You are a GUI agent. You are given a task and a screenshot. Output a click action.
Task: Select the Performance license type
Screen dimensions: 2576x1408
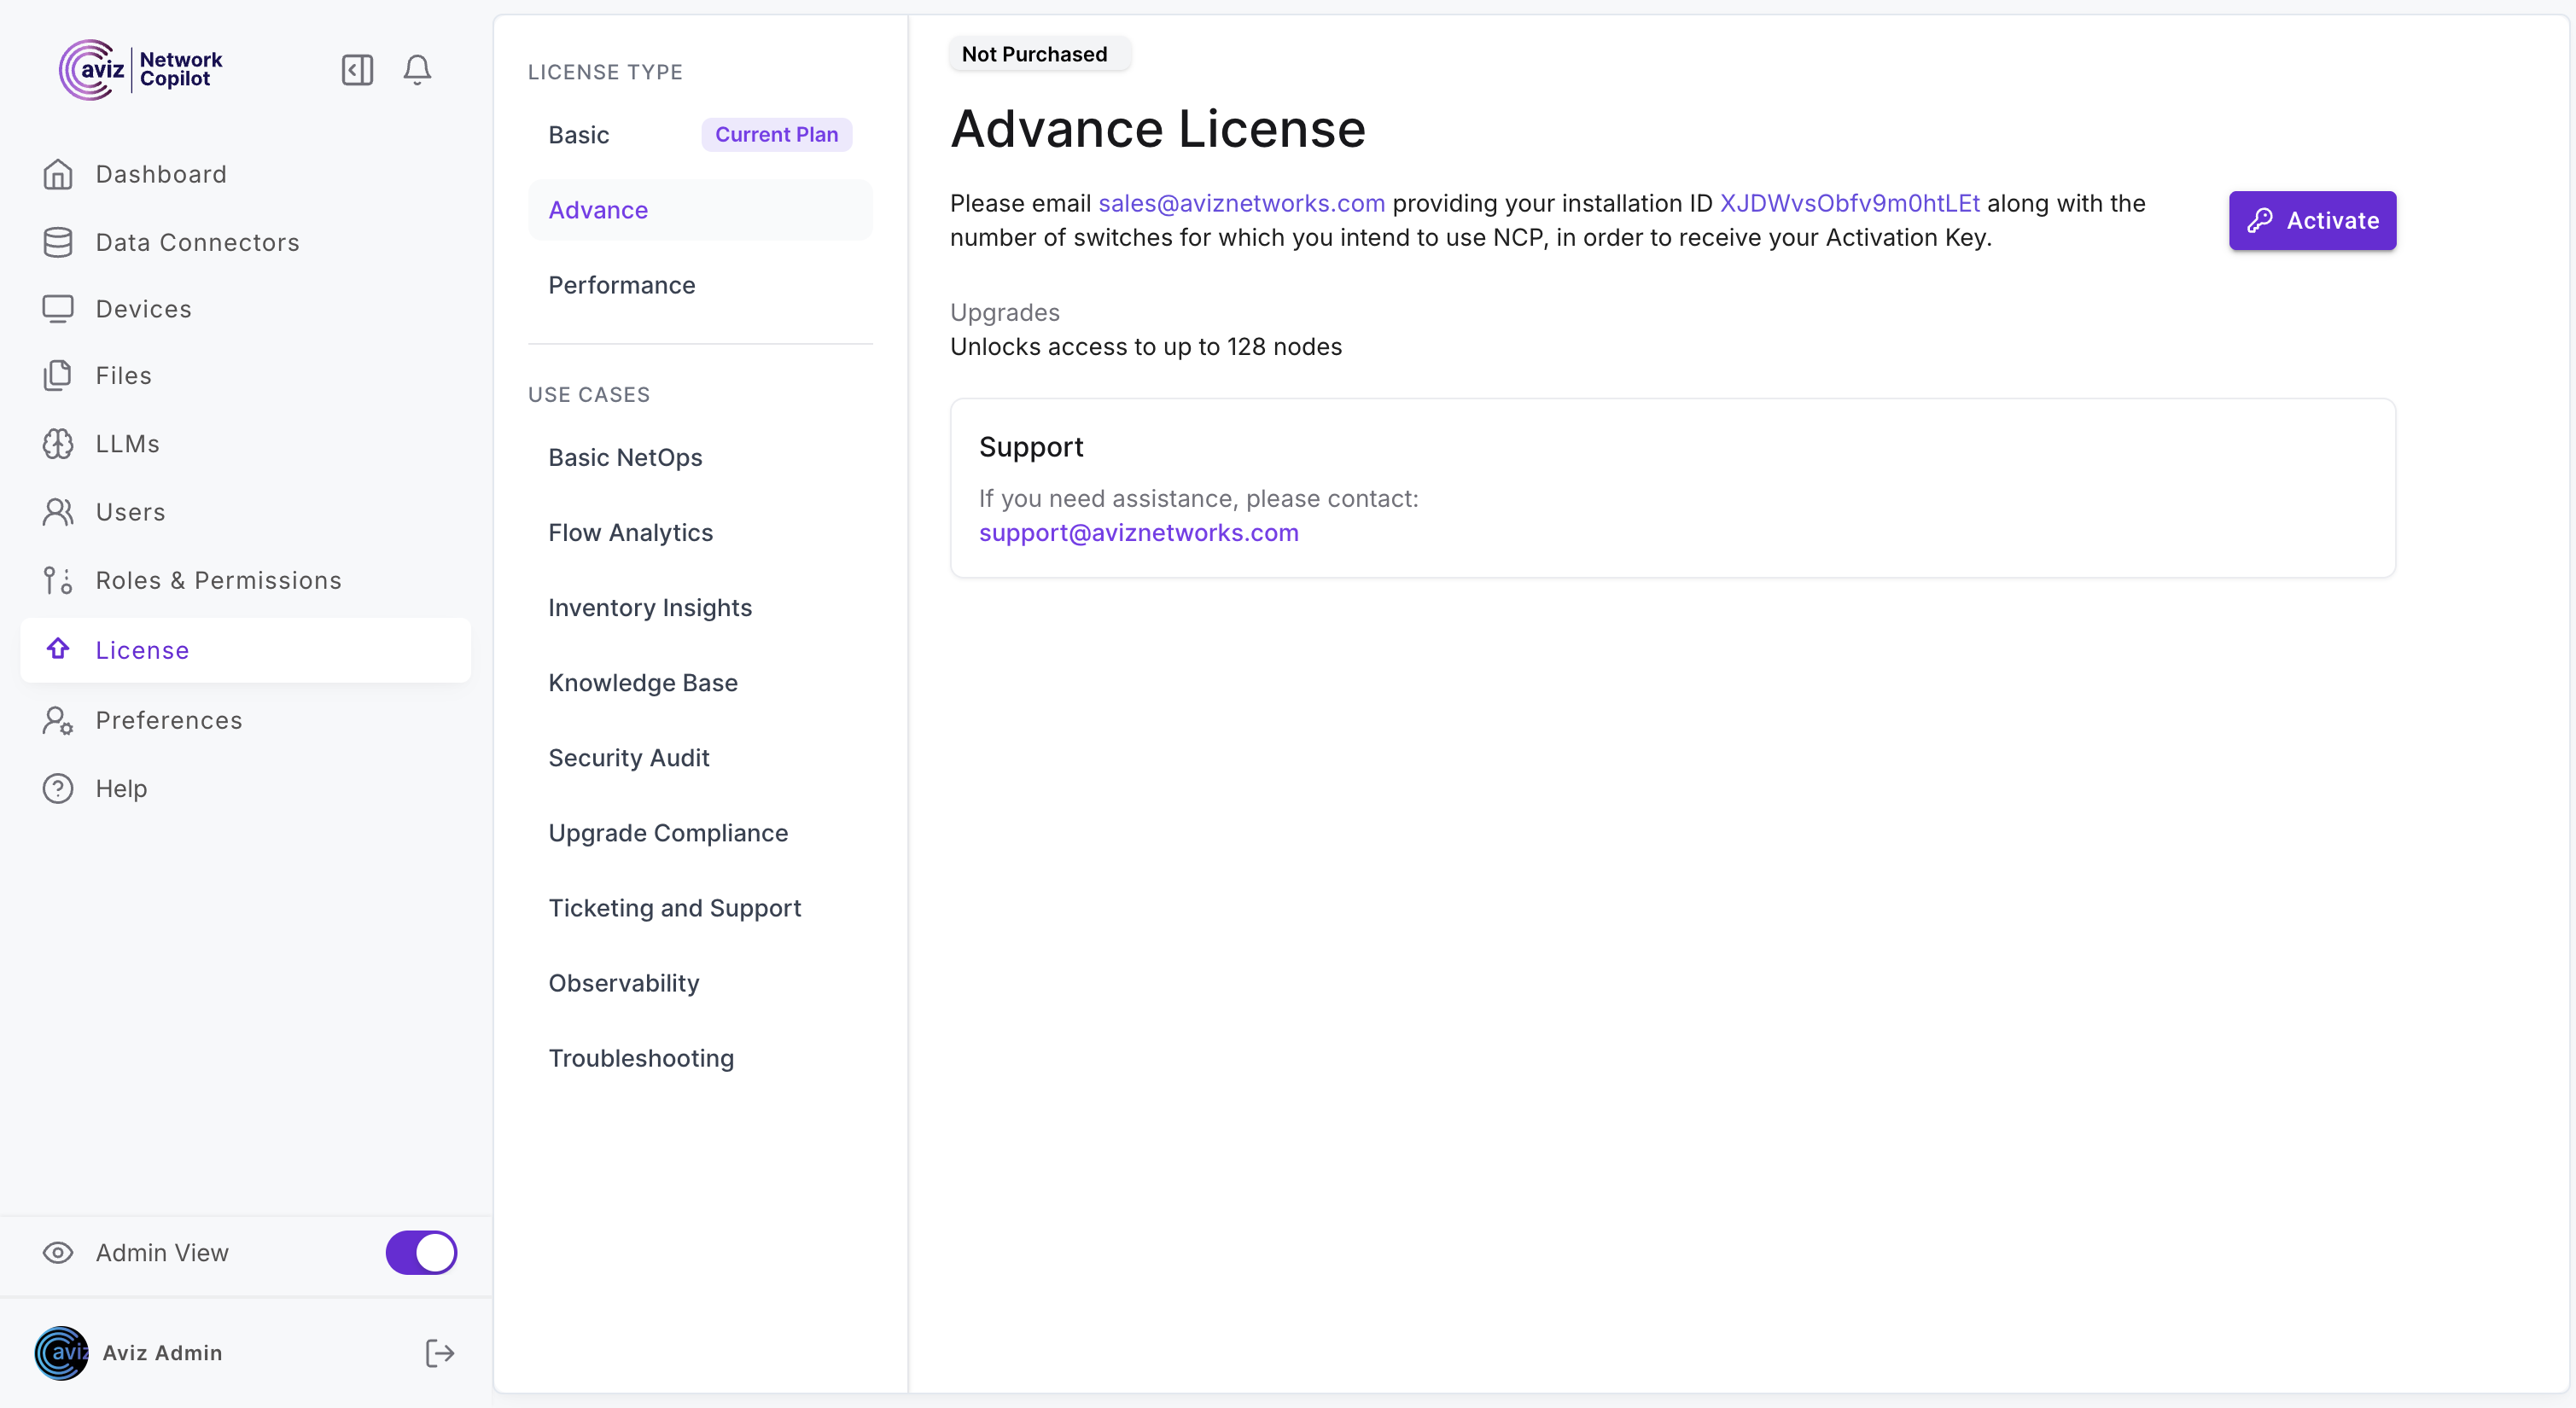[621, 285]
